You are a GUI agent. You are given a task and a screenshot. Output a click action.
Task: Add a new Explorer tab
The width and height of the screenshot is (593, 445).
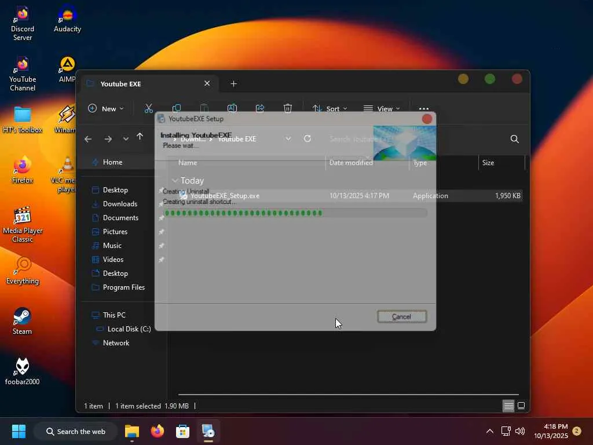click(234, 83)
